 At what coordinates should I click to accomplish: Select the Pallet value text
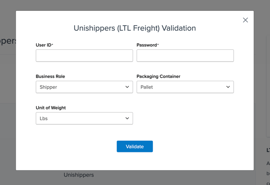[x=147, y=87]
